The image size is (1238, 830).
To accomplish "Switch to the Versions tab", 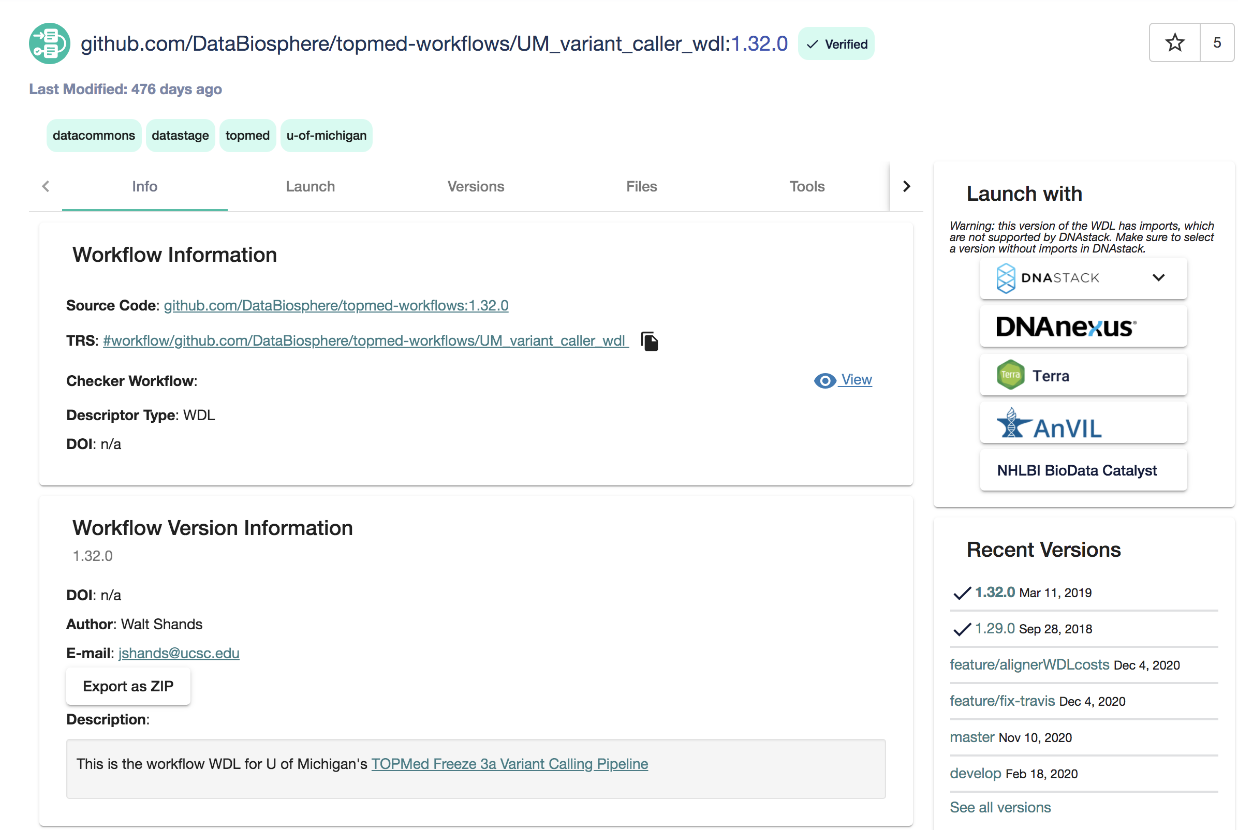I will pos(475,186).
